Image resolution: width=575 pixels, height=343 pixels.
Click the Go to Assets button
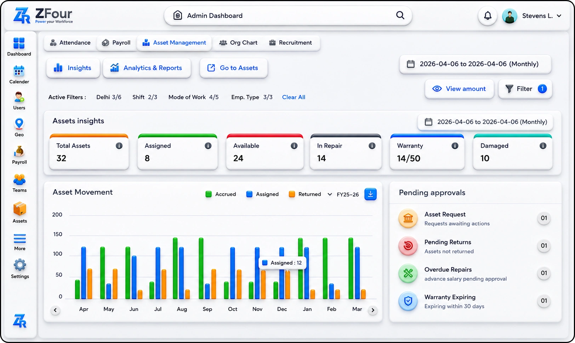(233, 68)
